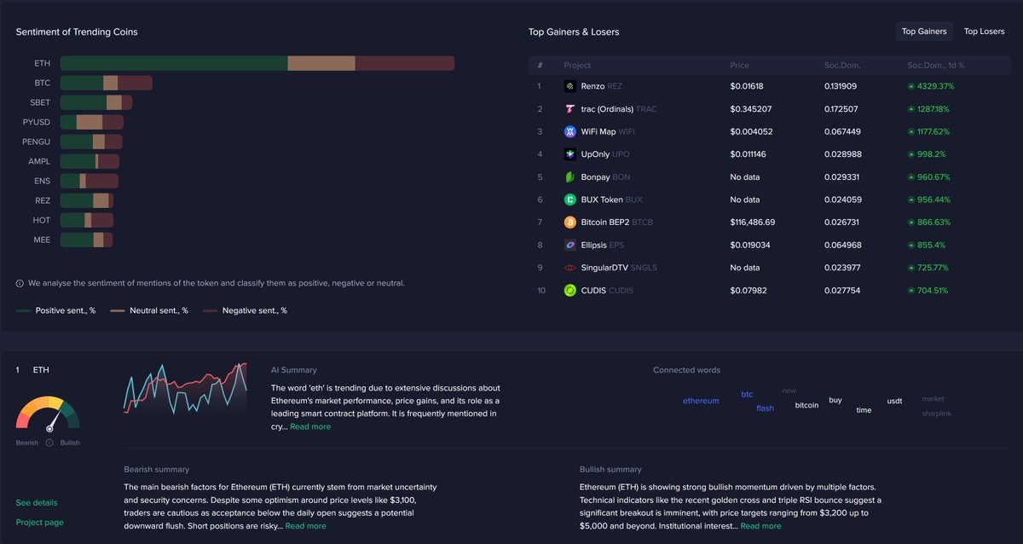This screenshot has width=1023, height=544.
Task: Toggle the Negative sent., % legend item
Action: click(245, 310)
